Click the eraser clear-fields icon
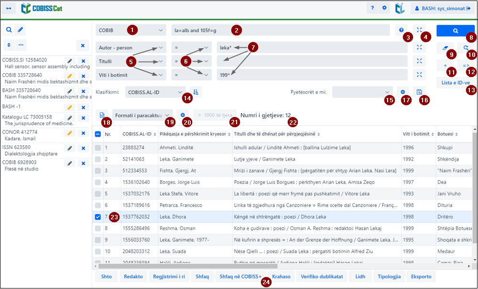The height and width of the screenshot is (289, 478). pyautogui.click(x=445, y=48)
